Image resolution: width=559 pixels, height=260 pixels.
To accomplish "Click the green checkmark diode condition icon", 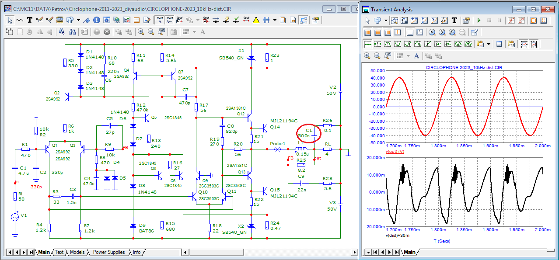I will 236,20.
